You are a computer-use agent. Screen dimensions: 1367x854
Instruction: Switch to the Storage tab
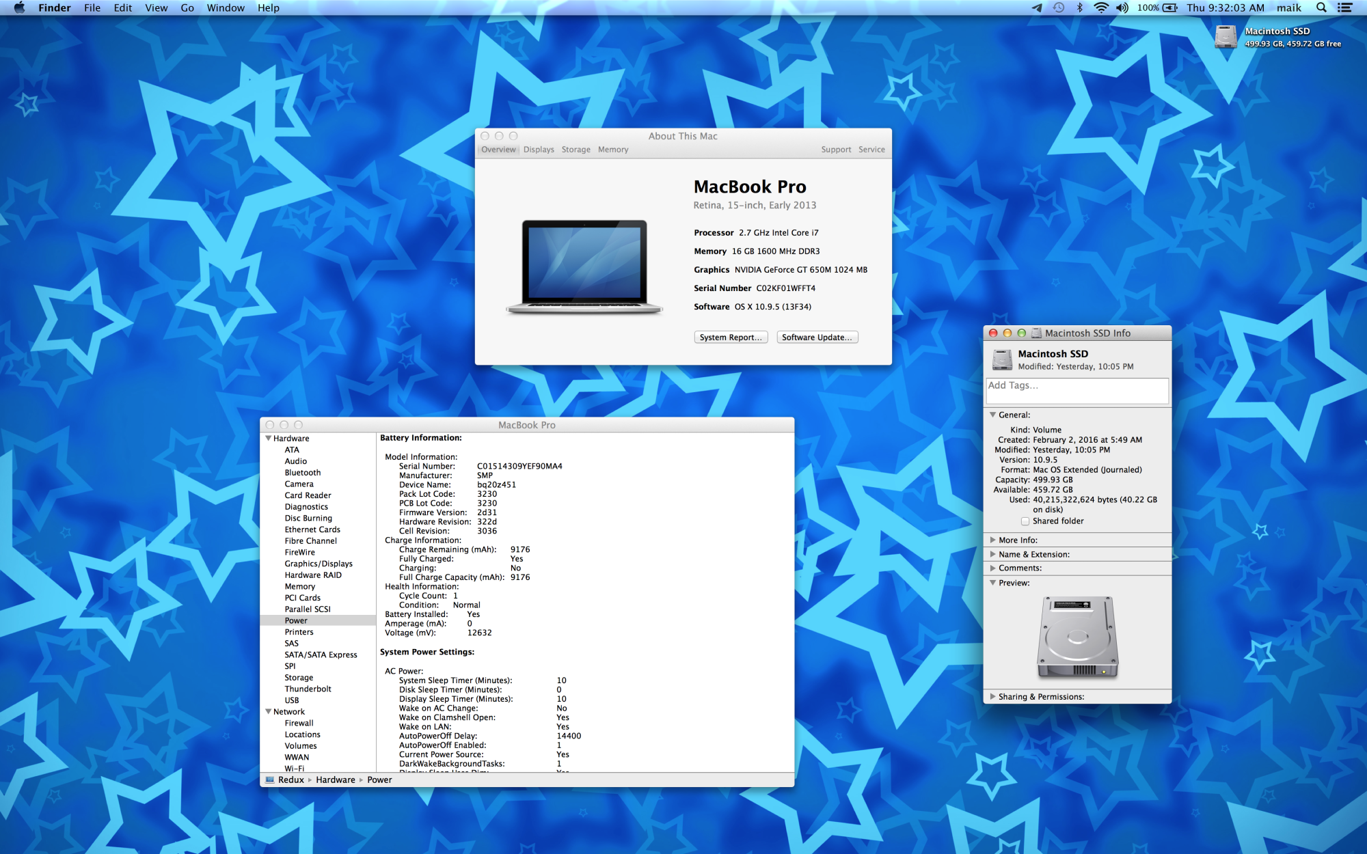[x=576, y=150]
